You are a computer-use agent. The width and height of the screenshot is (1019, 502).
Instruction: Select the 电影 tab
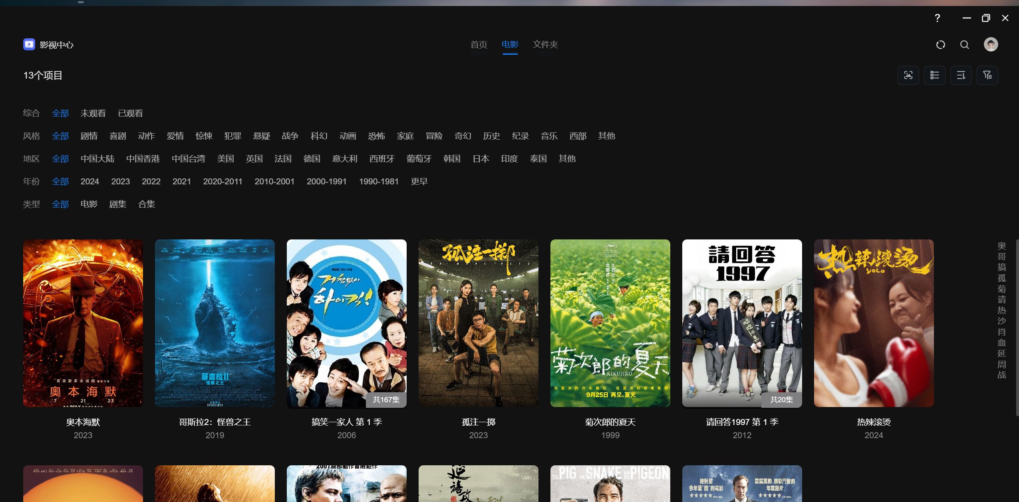click(x=510, y=45)
